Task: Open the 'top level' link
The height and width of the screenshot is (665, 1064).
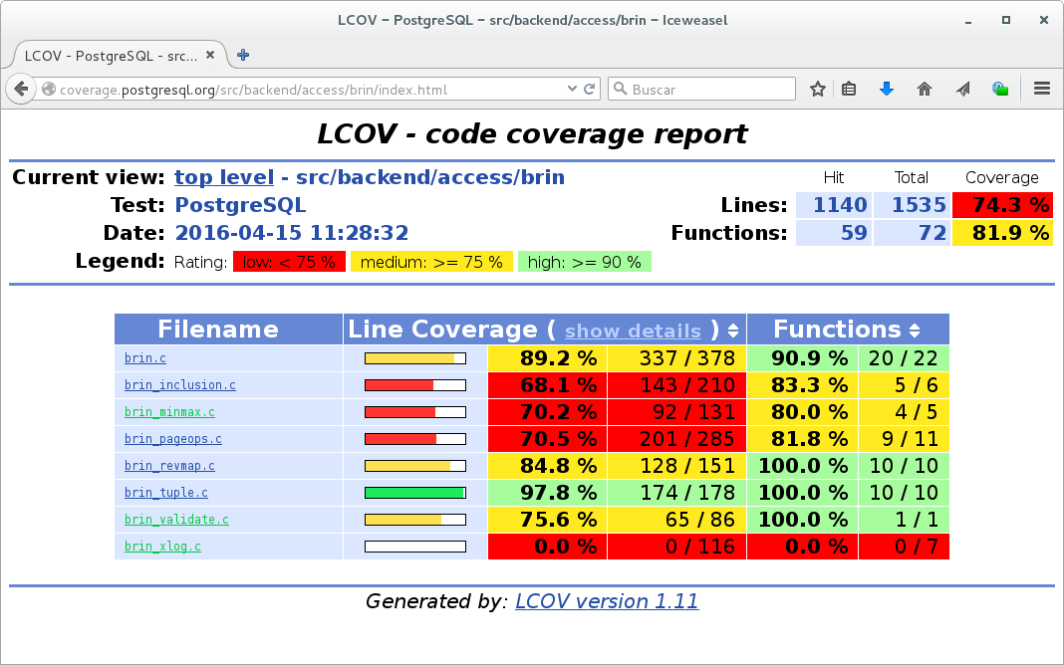Action: point(224,177)
